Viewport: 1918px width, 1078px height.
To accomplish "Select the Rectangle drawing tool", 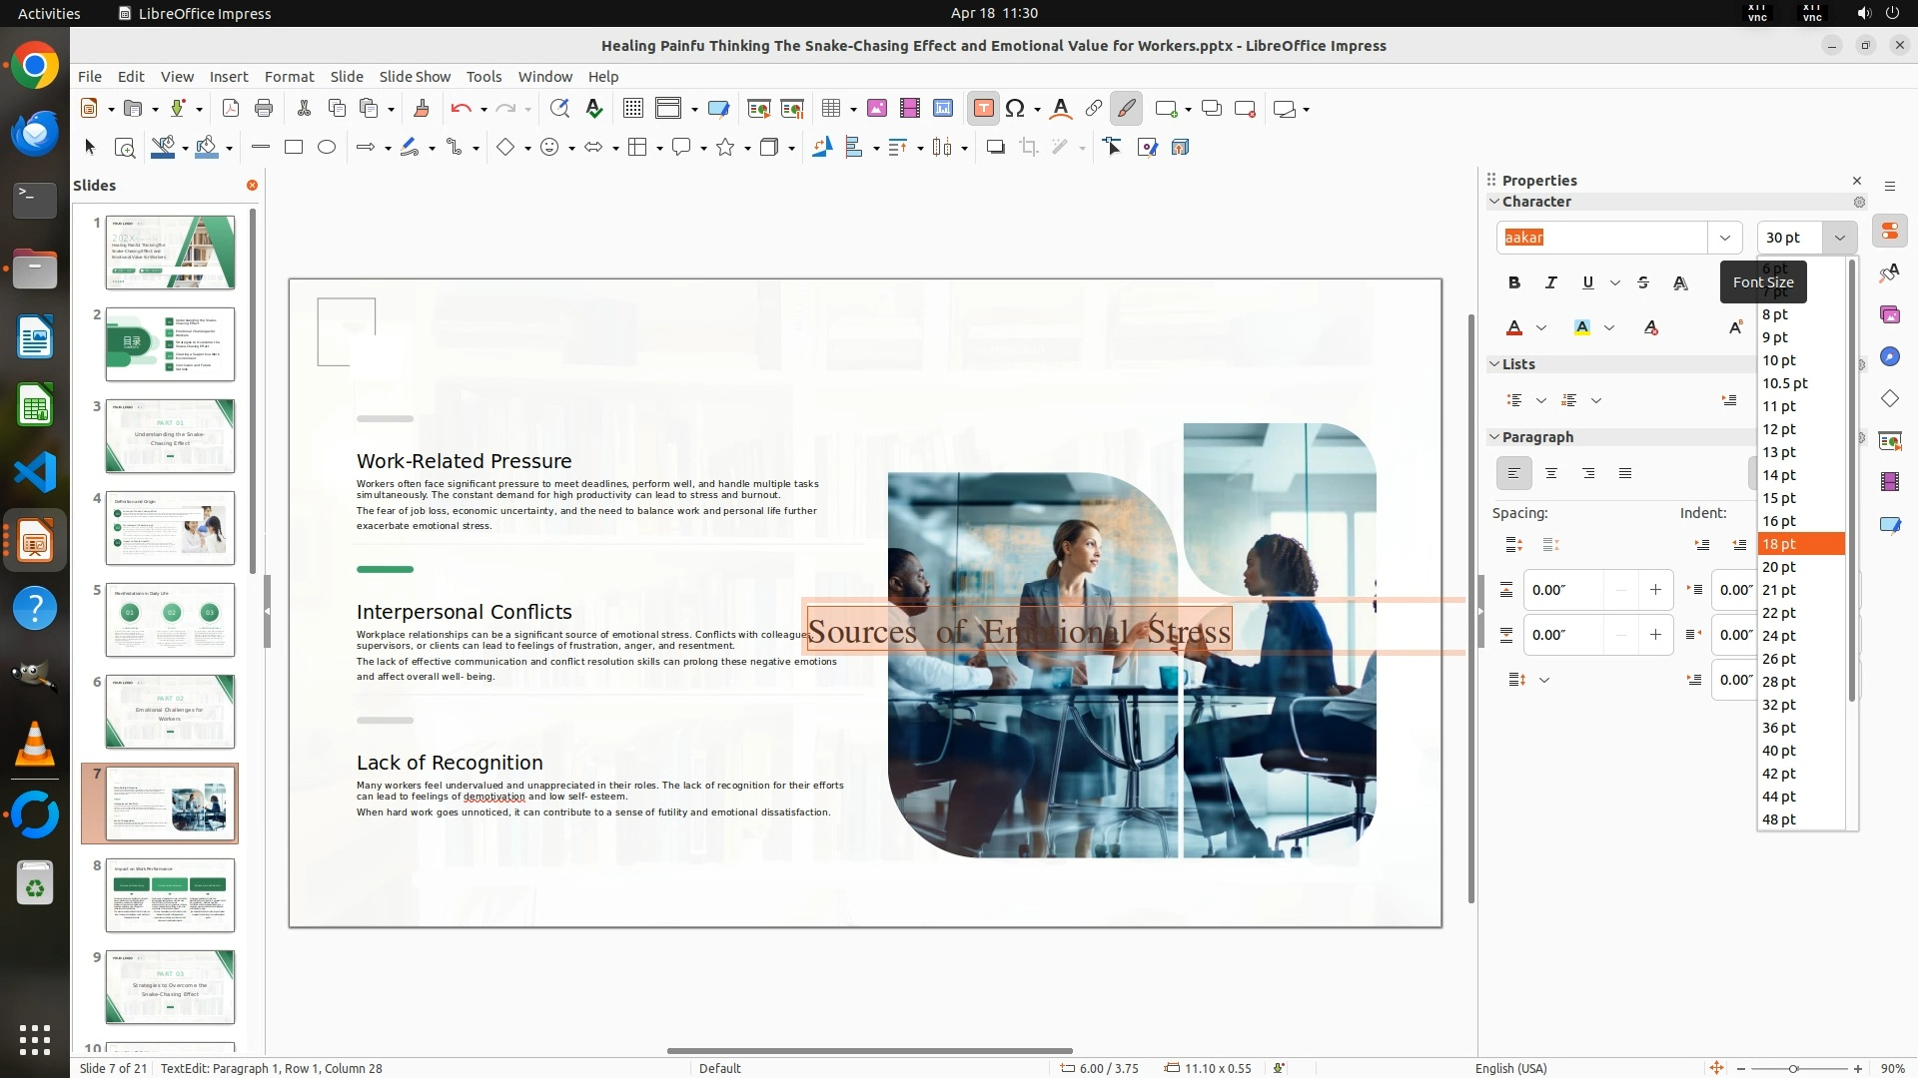I will pos(294,148).
